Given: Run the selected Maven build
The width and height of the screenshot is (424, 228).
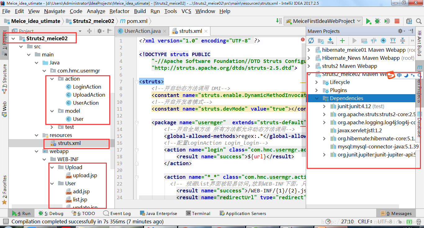Looking at the screenshot, I should click(354, 41).
